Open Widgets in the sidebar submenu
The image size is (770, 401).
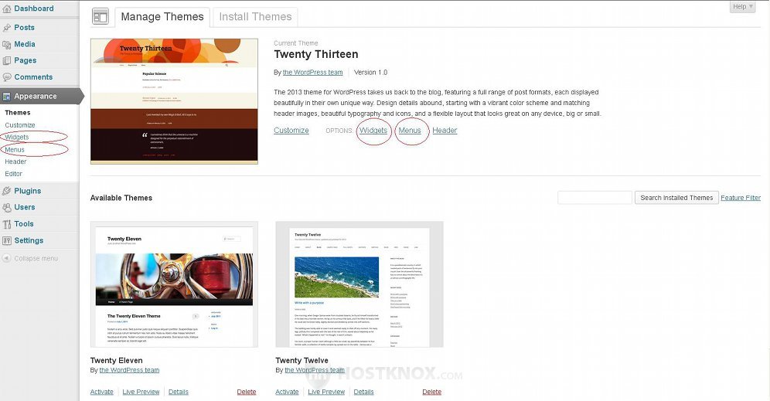(17, 137)
